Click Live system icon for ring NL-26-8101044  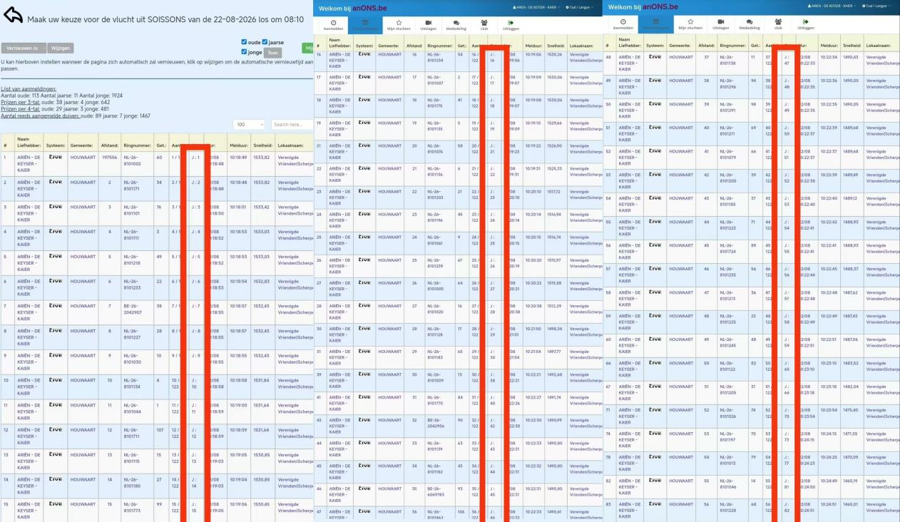(x=54, y=405)
